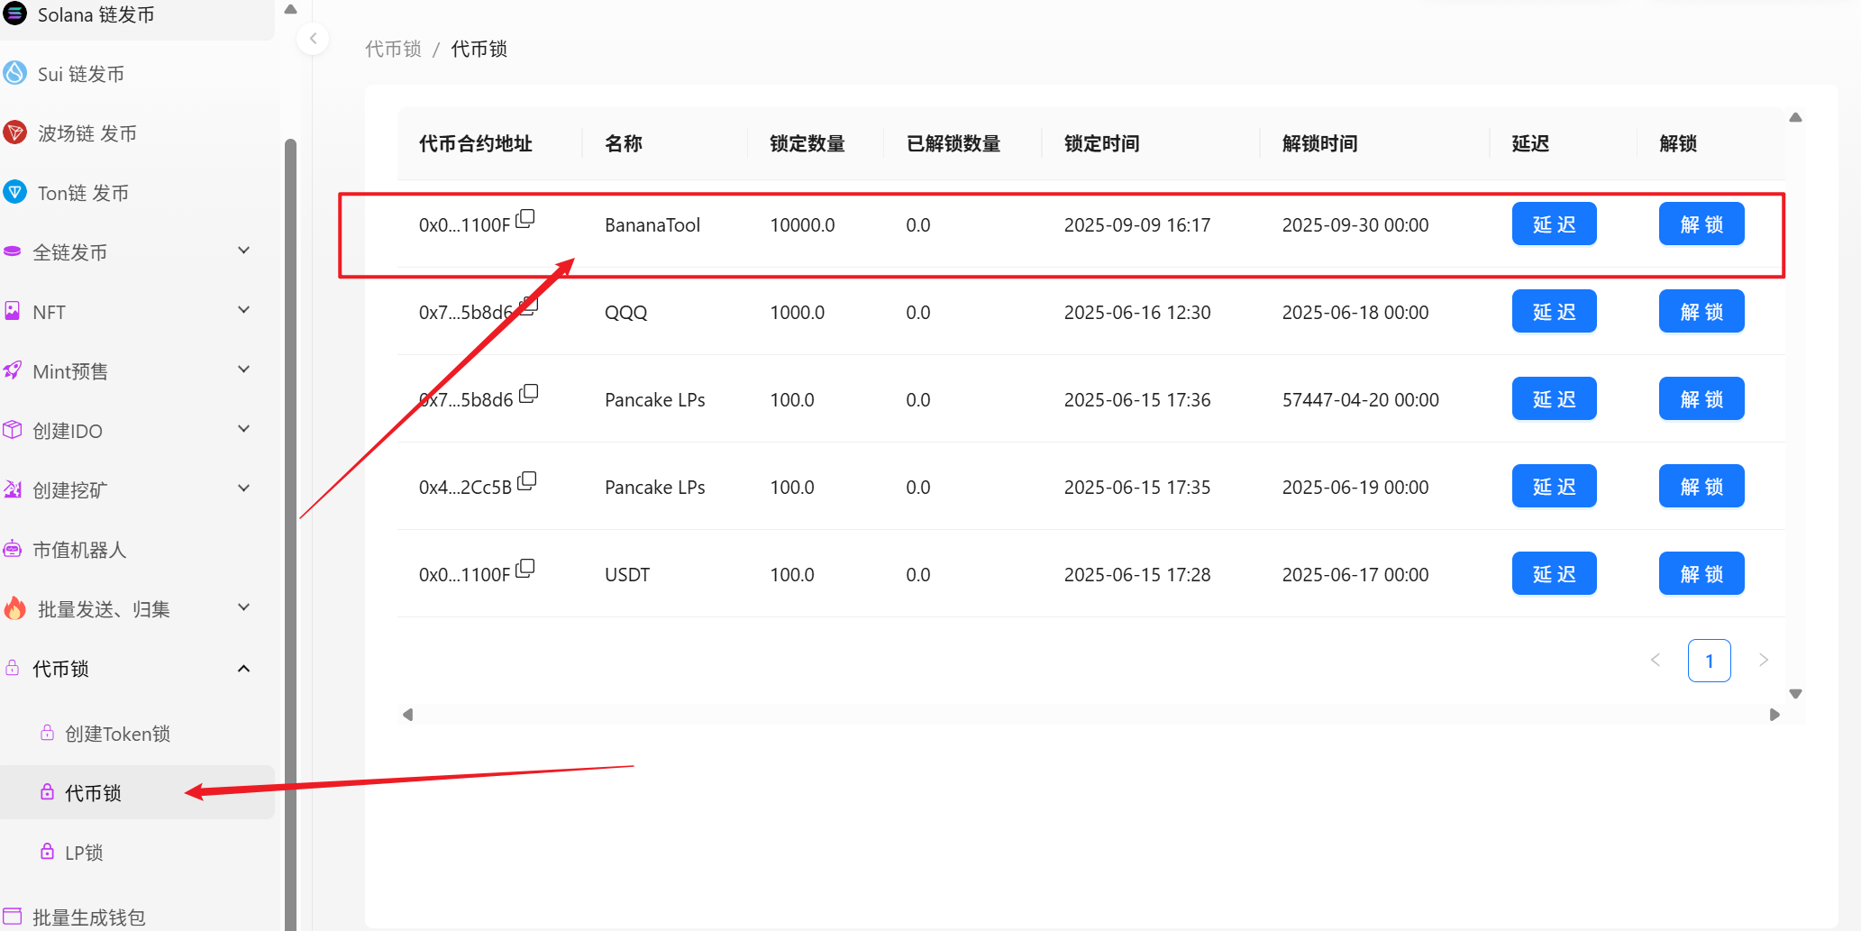Click the Sui chain droplet icon
Viewport: 1861px width, 931px height.
(15, 73)
